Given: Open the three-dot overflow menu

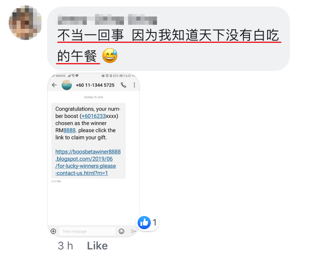Looking at the screenshot, I should tap(134, 85).
